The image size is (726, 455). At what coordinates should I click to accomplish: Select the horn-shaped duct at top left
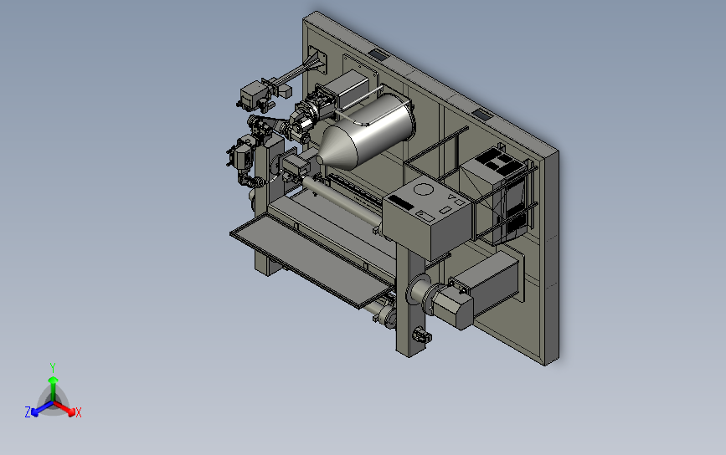pyautogui.click(x=301, y=70)
